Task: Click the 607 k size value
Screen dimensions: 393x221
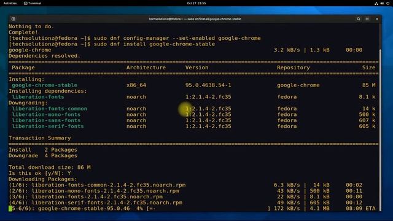Action: click(367, 120)
